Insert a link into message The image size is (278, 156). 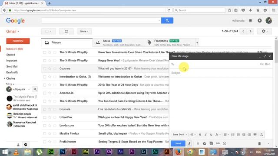coord(218,143)
